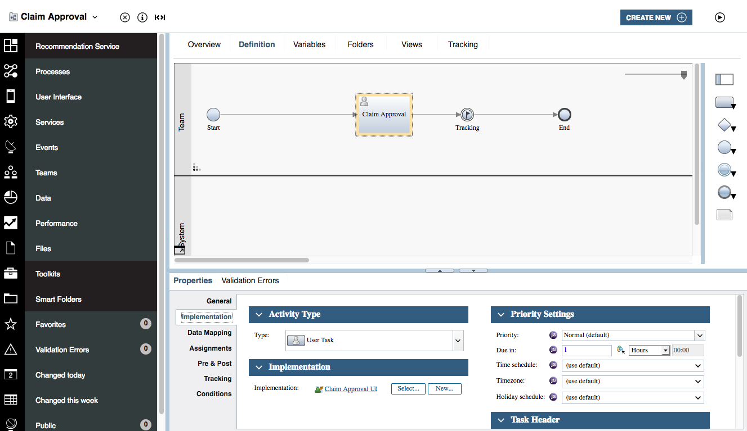Click the Start event on the diagram

213,115
